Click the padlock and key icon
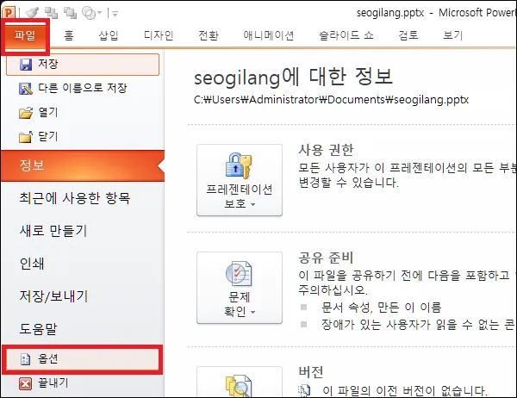Viewport: 517px width, 398px height. click(x=239, y=165)
